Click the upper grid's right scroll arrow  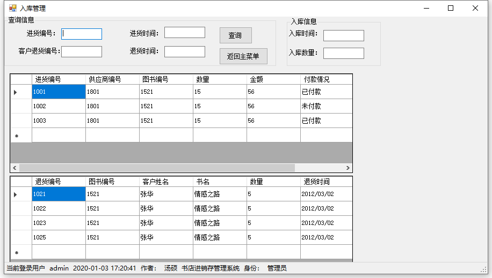(x=348, y=168)
